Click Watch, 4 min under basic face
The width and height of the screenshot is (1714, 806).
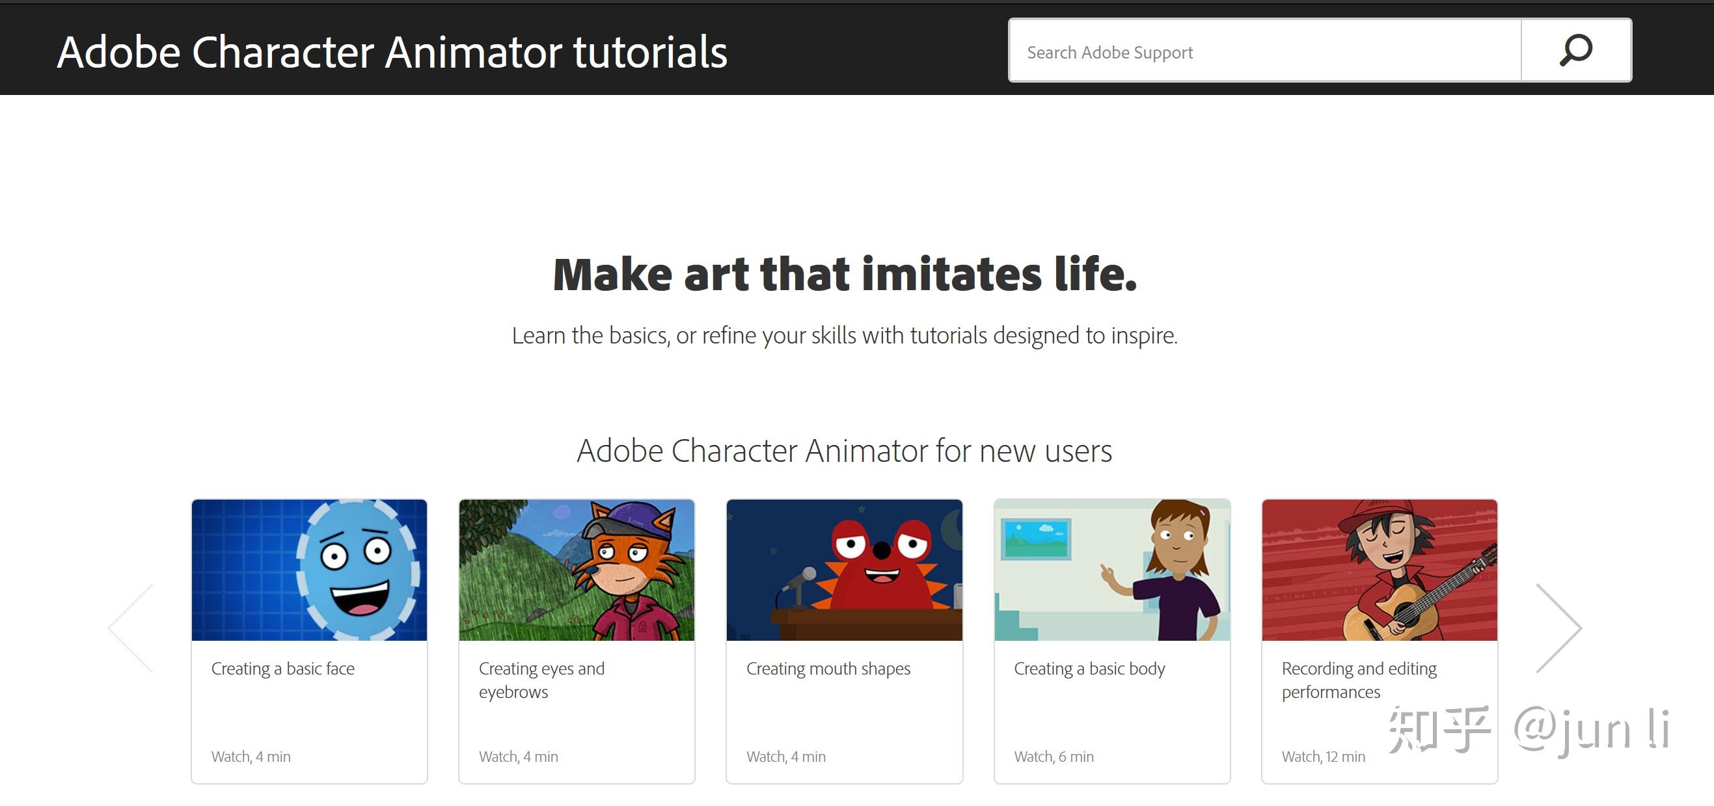point(251,757)
